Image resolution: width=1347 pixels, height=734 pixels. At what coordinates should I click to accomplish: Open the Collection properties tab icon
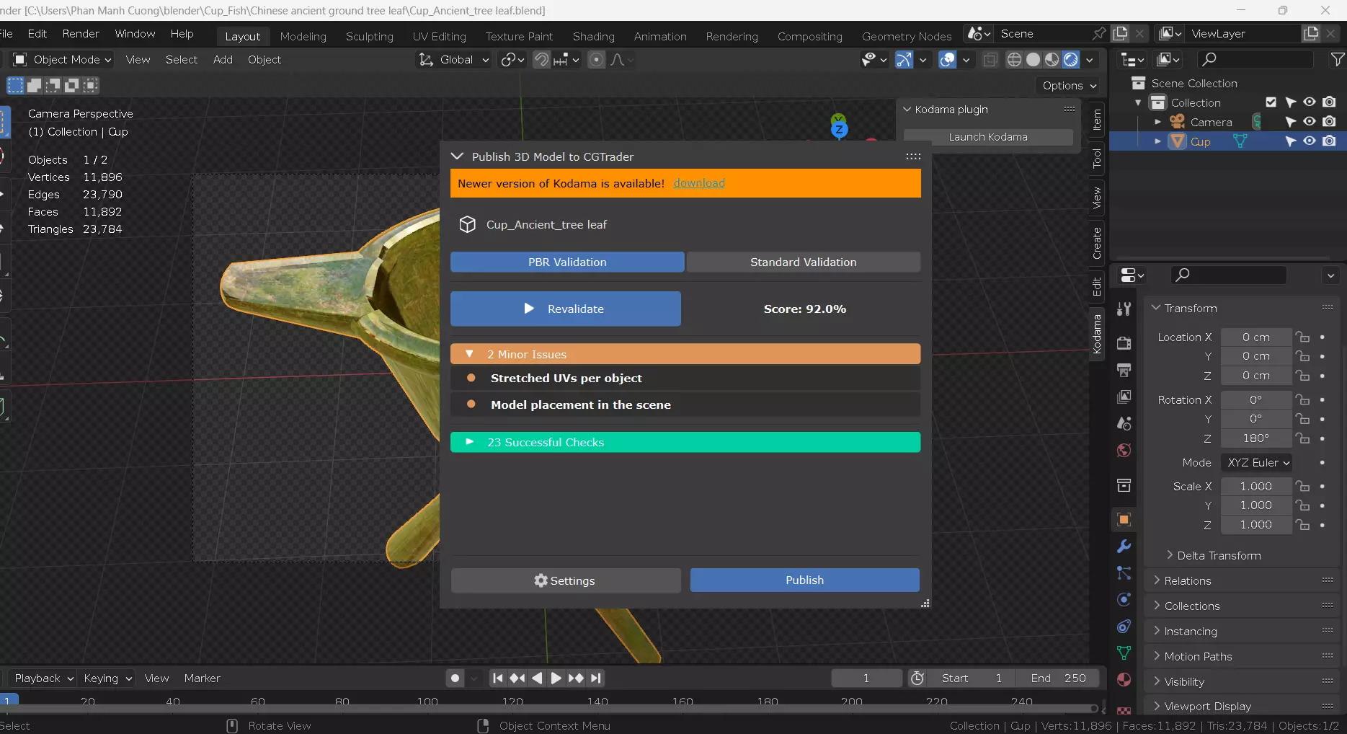pos(1124,485)
